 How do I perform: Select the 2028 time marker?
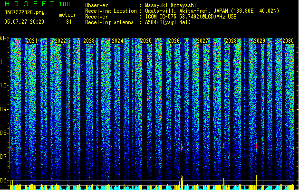coord(231,41)
